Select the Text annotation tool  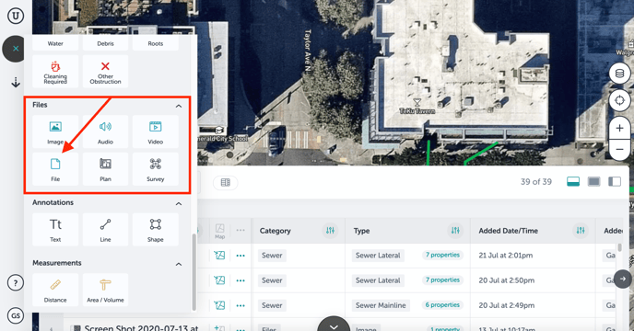tap(55, 230)
